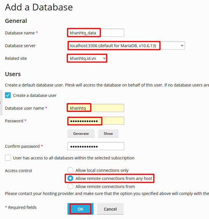Click the 'Database user name' label

point(24,108)
